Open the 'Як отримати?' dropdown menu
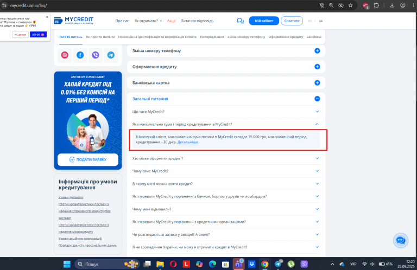The width and height of the screenshot is (417, 270). click(148, 21)
